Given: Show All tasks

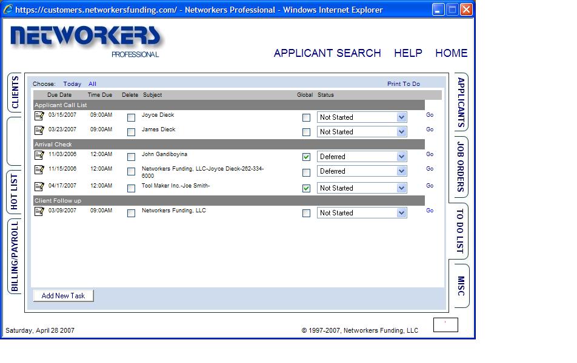Looking at the screenshot, I should click(x=92, y=83).
